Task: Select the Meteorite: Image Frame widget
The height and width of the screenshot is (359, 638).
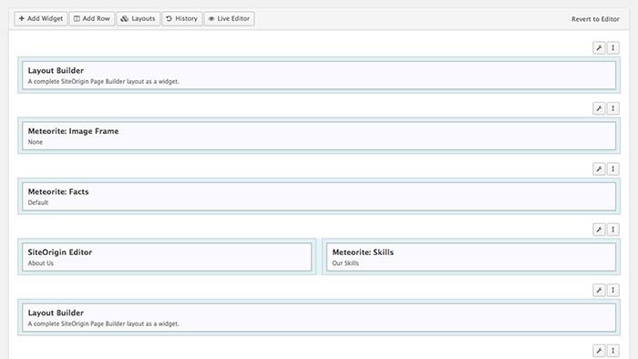Action: (319, 136)
